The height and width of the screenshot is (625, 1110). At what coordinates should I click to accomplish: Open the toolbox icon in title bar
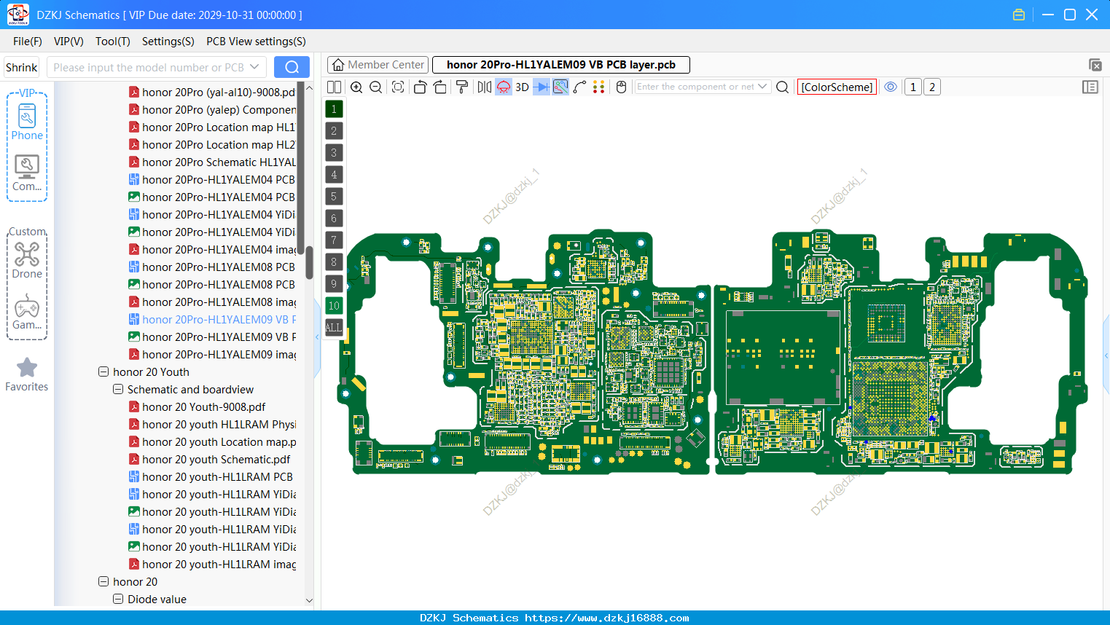coord(1019,15)
